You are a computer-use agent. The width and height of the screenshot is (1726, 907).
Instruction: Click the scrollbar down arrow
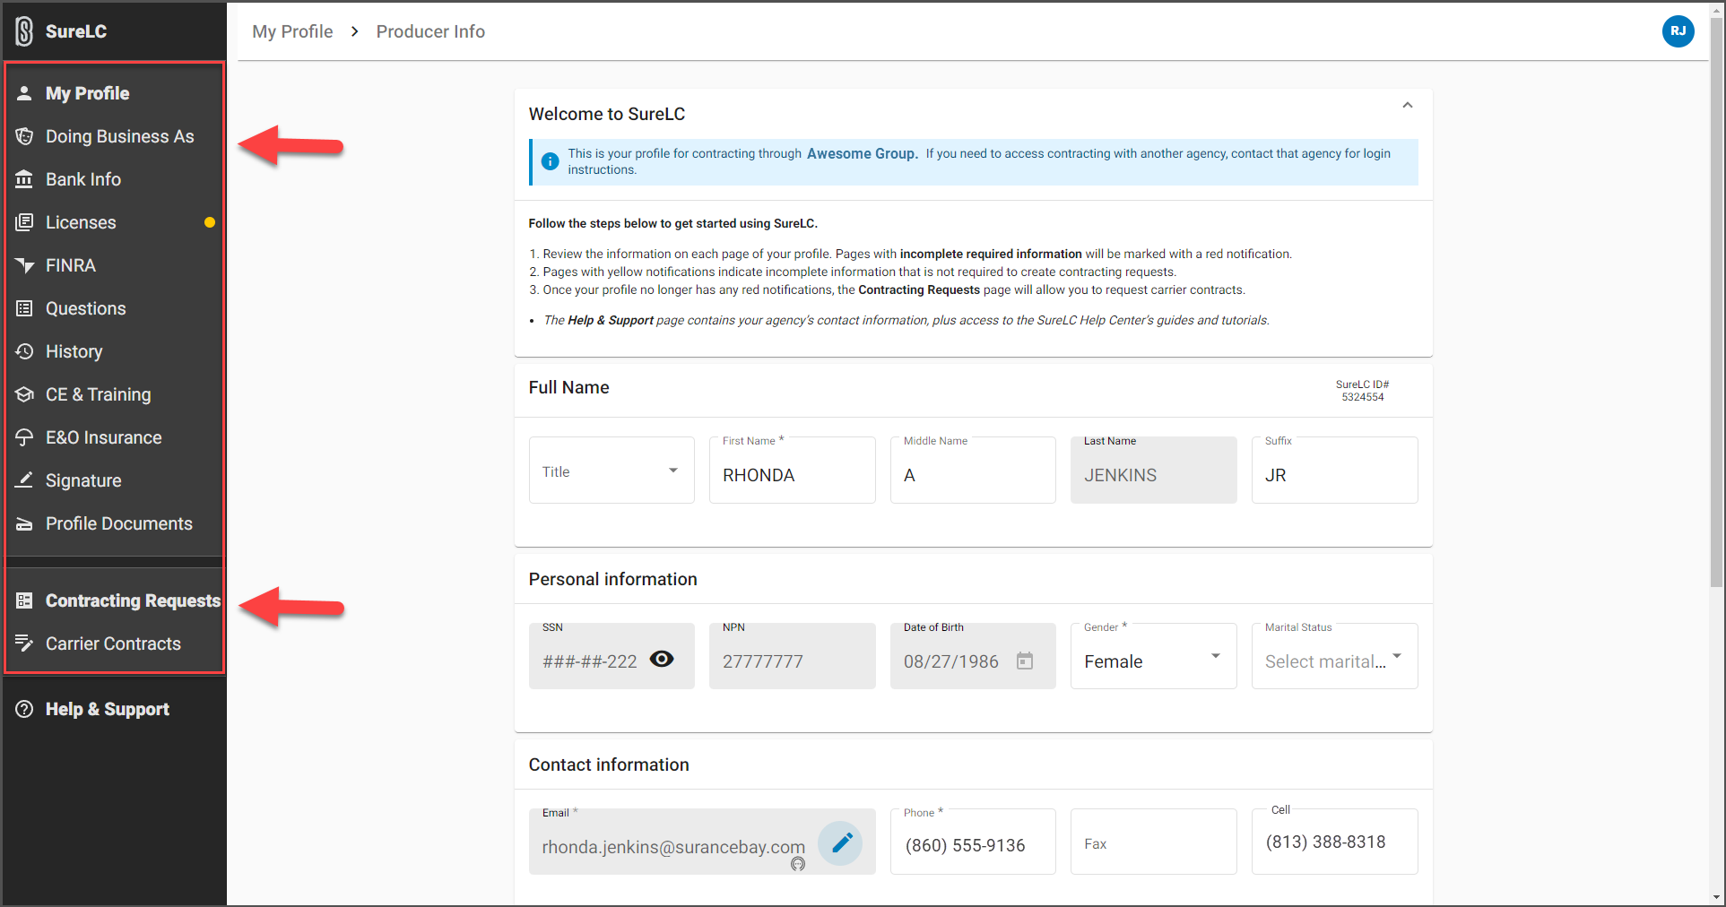click(1717, 897)
